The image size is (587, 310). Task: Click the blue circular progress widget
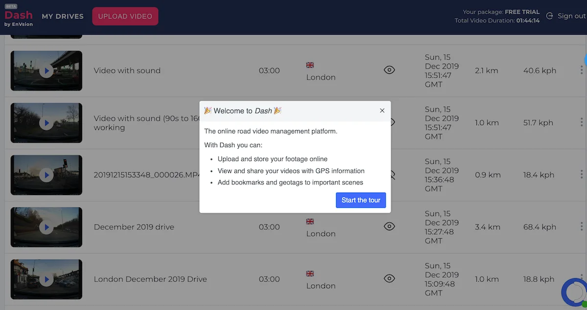click(x=574, y=291)
